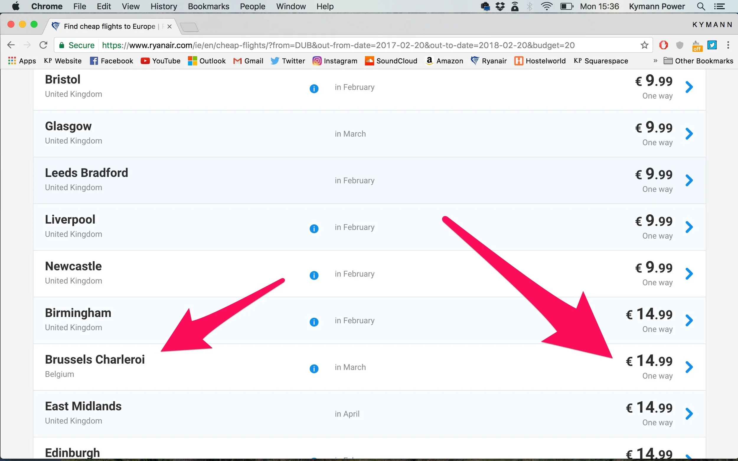The height and width of the screenshot is (461, 738).
Task: Open the Other Bookmarks folder
Action: point(698,61)
